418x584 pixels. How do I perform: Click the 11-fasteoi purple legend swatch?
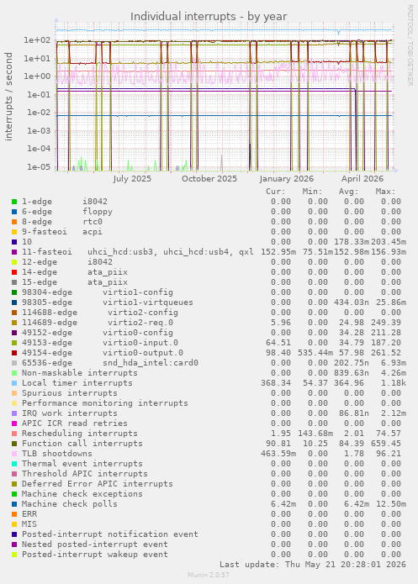[x=14, y=252]
